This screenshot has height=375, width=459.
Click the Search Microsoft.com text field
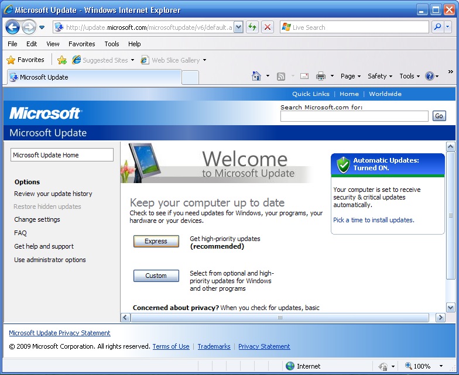coord(354,116)
